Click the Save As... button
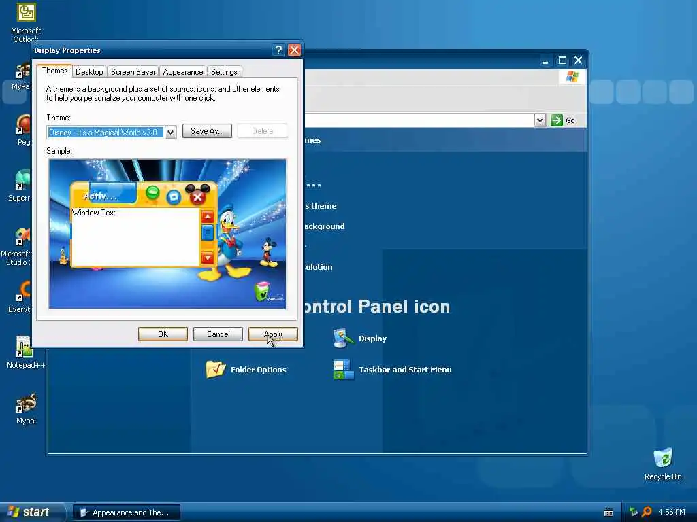The width and height of the screenshot is (697, 522). pyautogui.click(x=207, y=131)
